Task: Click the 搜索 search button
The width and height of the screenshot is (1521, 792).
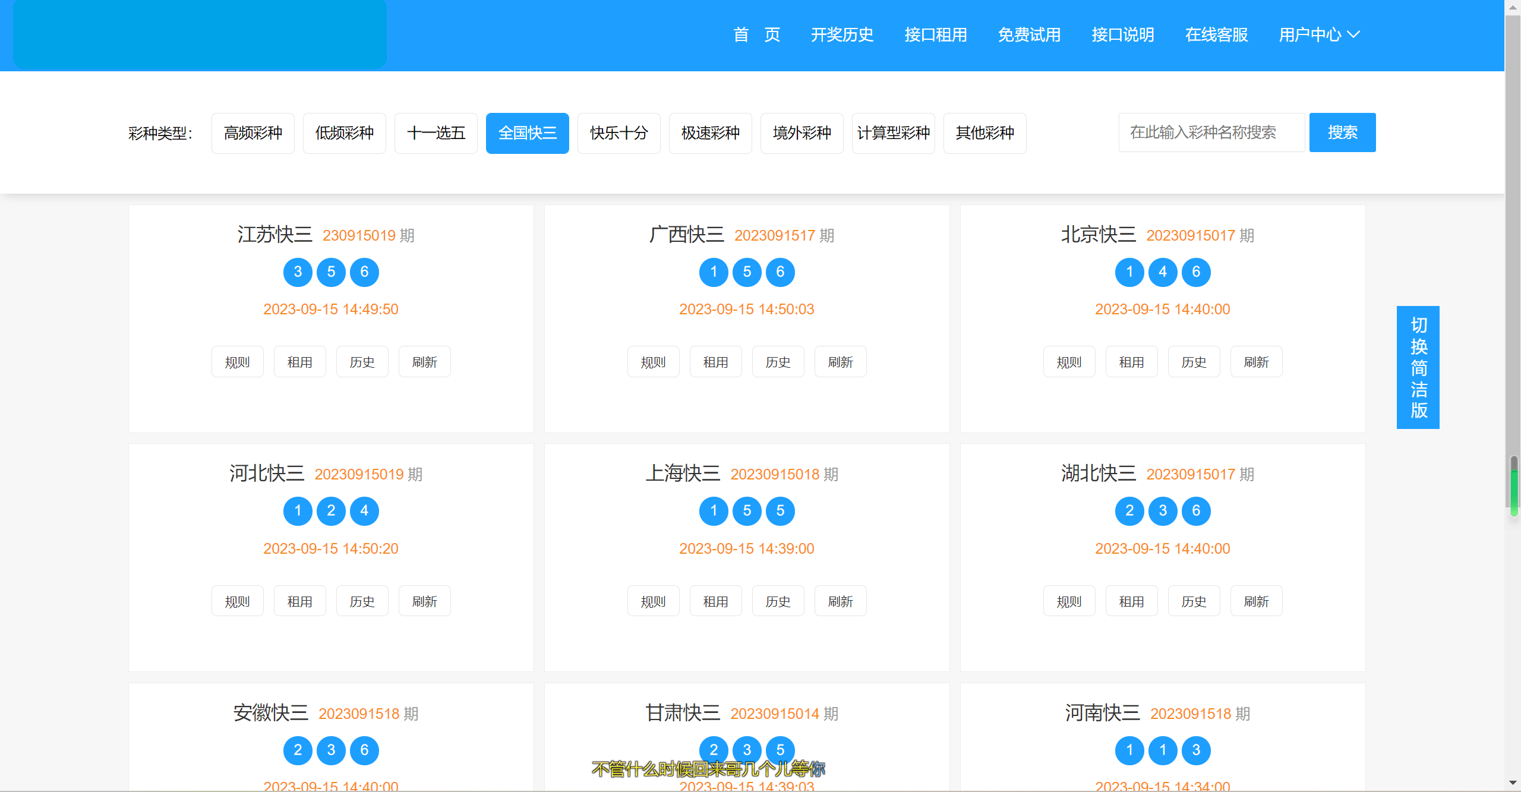Action: pyautogui.click(x=1343, y=132)
